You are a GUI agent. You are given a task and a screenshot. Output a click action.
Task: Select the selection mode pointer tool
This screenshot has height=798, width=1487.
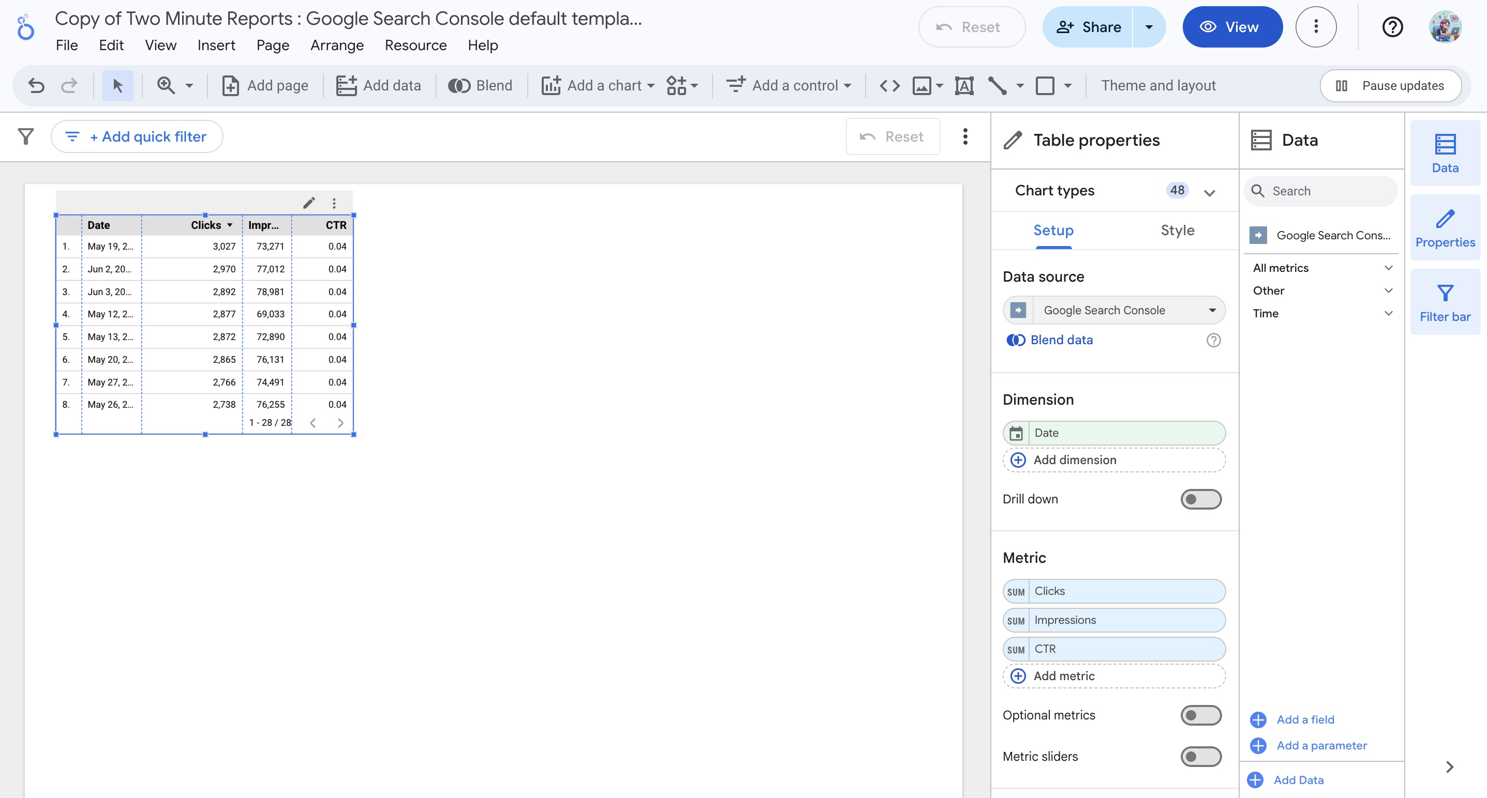[x=118, y=86]
